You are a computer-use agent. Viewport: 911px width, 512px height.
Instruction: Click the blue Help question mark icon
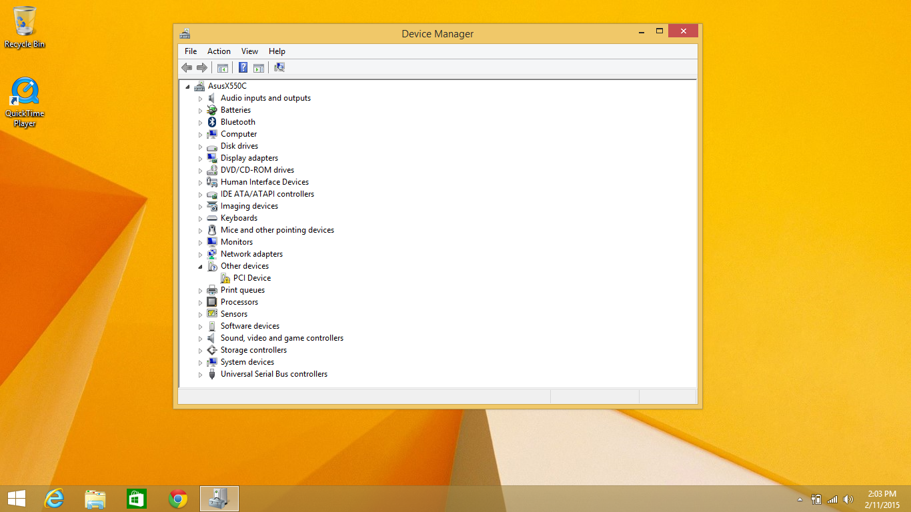click(x=243, y=67)
